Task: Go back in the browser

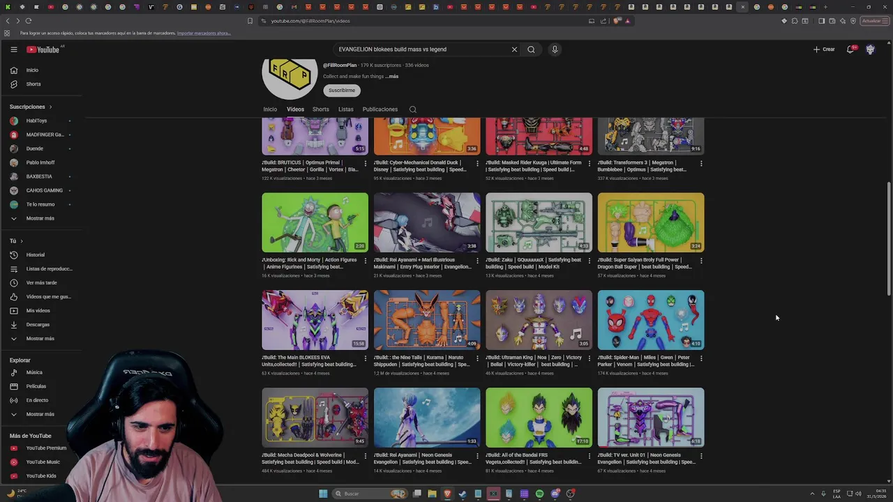Action: 8,21
